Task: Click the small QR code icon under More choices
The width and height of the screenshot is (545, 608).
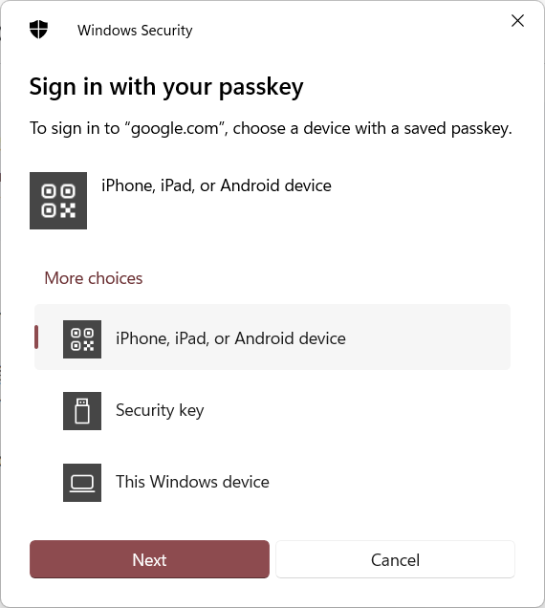Action: coord(82,339)
